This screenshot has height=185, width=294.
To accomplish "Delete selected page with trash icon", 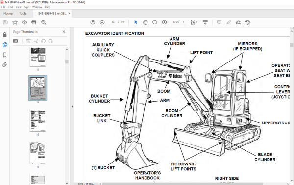I will pos(28,41).
